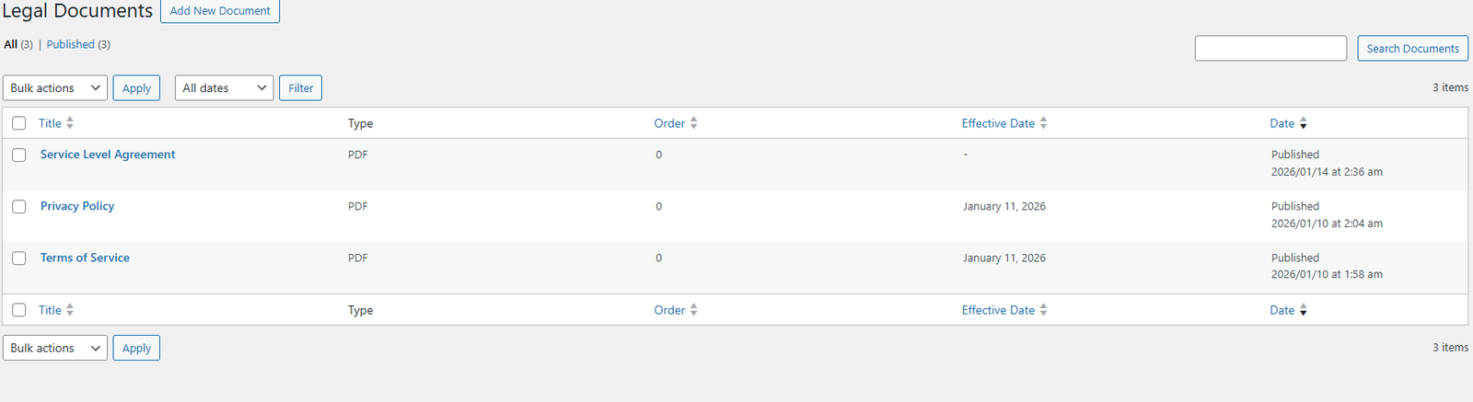Tick the Terms of Service checkbox

(19, 258)
